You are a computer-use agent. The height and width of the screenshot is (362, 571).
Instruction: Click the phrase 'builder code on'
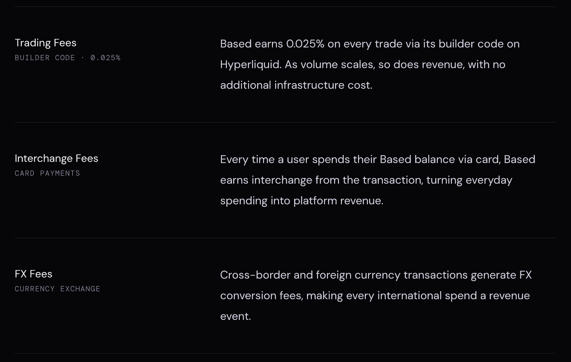[479, 44]
